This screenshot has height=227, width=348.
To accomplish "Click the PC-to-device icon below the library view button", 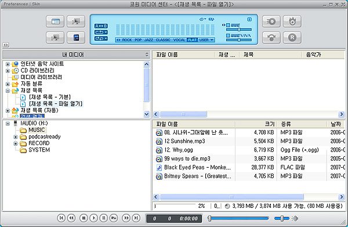I will coord(55,37).
